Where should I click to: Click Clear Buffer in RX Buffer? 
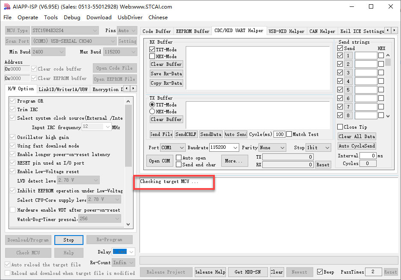(x=166, y=64)
